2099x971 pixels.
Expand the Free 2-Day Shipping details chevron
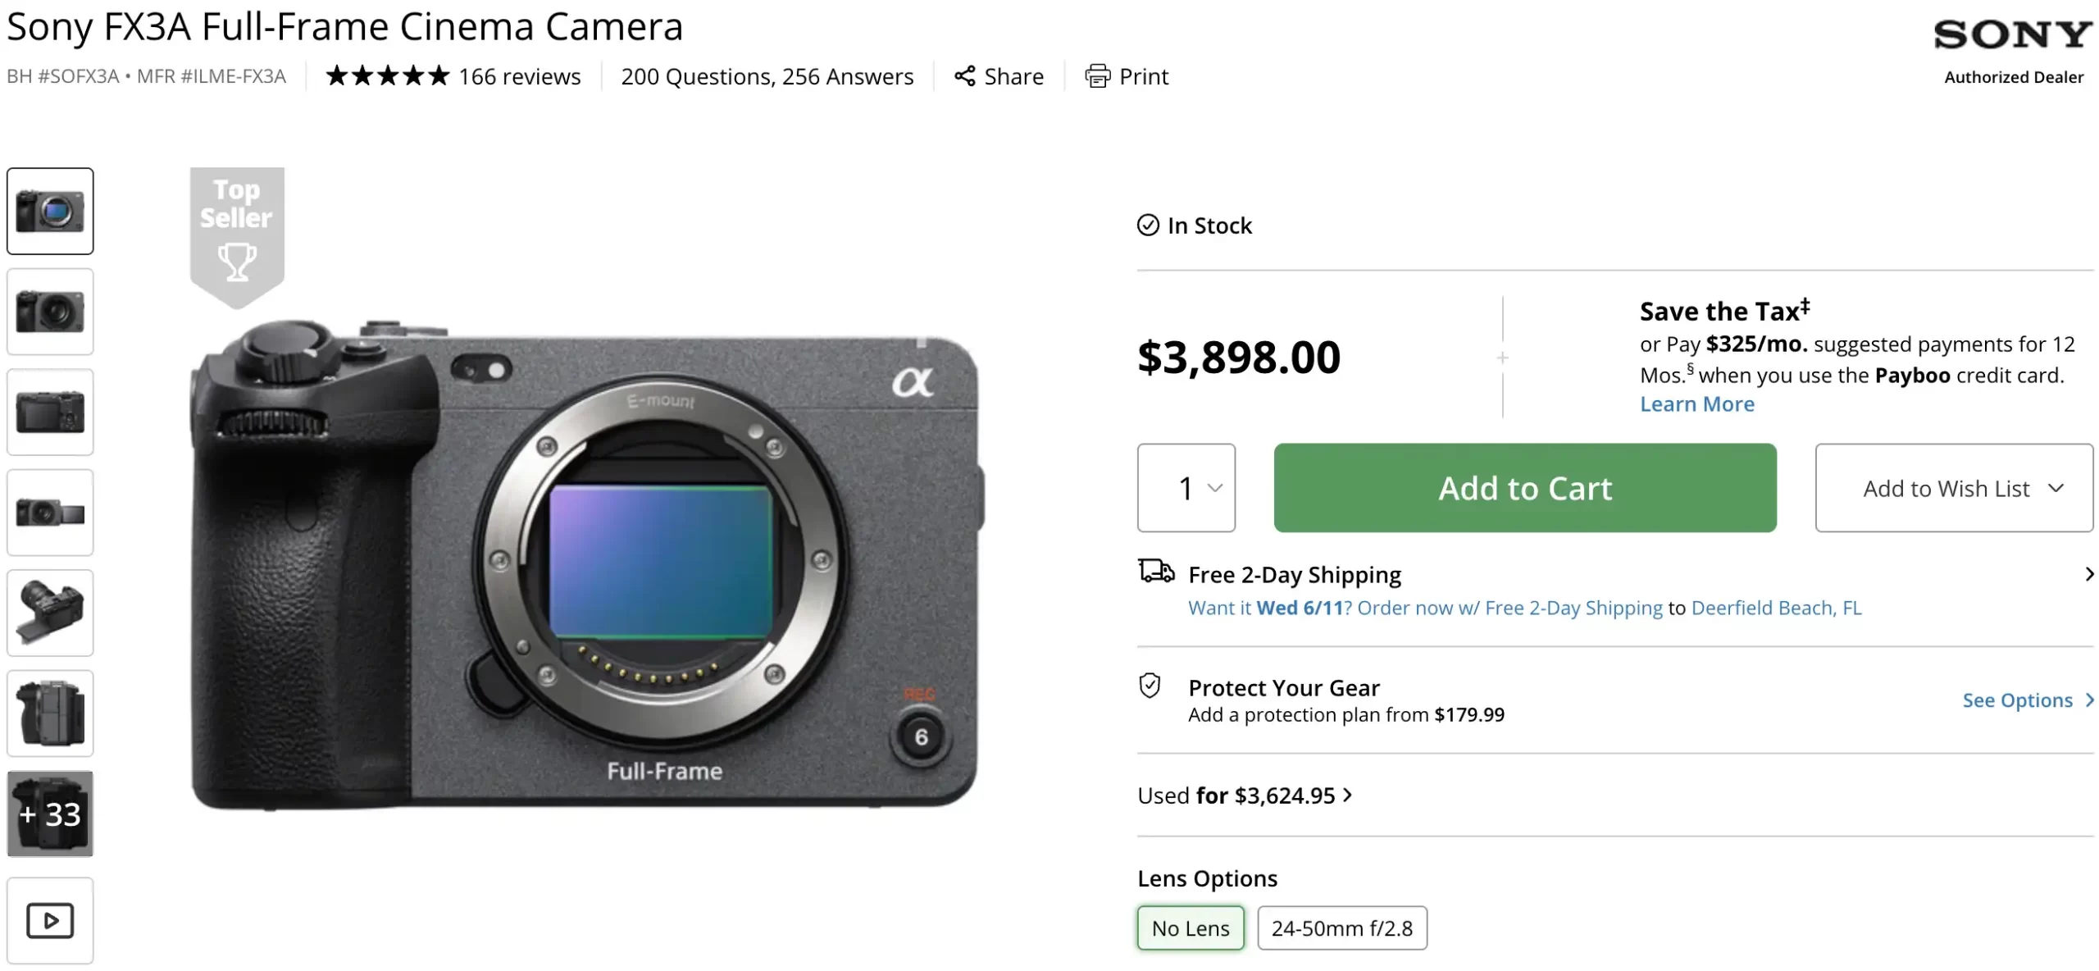2089,574
